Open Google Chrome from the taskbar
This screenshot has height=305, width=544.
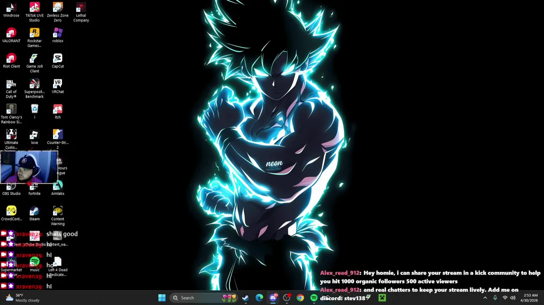pyautogui.click(x=300, y=298)
